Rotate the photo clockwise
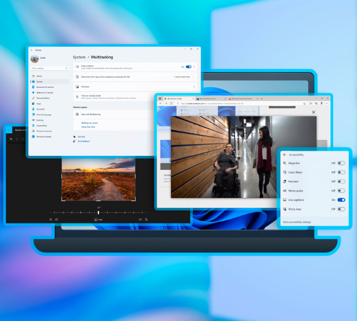The width and height of the screenshot is (357, 321). pyautogui.click(x=56, y=220)
